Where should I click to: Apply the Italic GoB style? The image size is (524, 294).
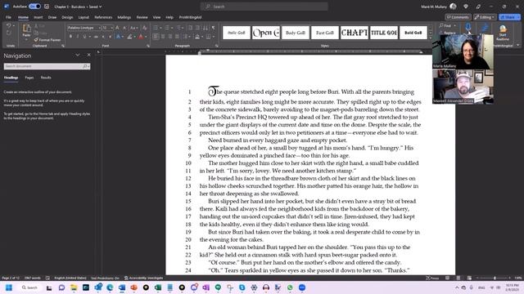(x=237, y=33)
